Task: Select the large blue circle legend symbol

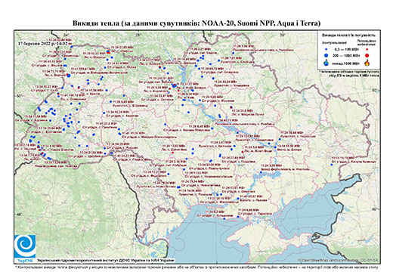Action: pos(326,55)
